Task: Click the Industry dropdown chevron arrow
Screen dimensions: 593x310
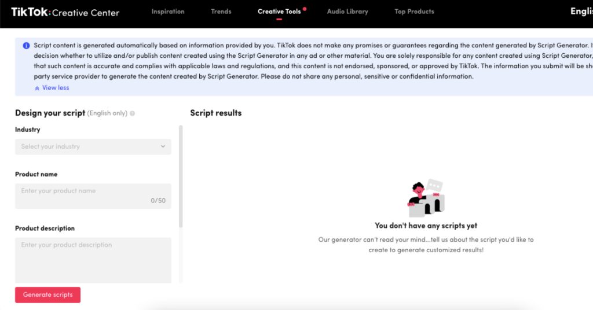Action: point(163,146)
